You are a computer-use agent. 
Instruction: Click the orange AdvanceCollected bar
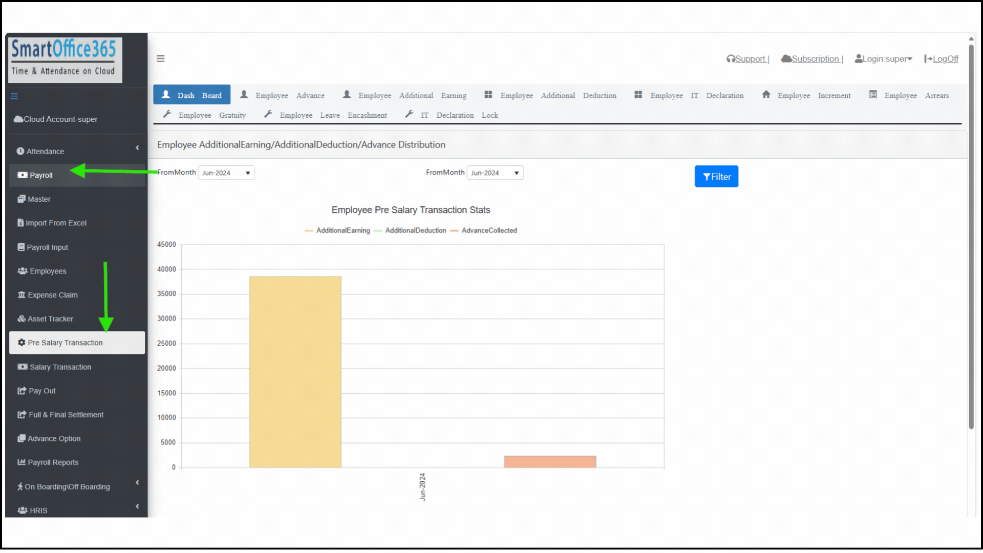[x=550, y=461]
